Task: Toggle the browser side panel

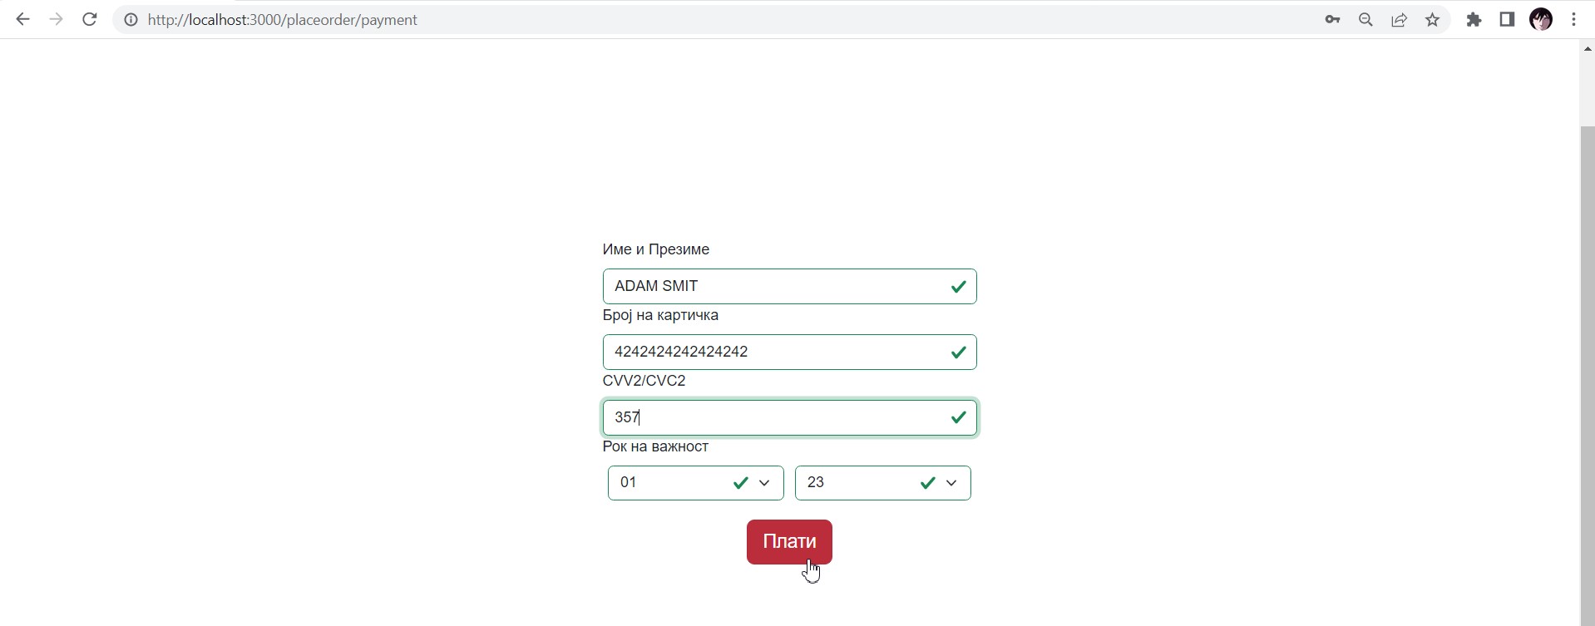Action: point(1507,20)
